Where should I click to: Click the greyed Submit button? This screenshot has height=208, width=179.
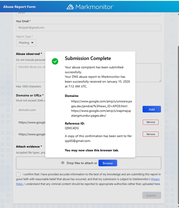click(152, 196)
